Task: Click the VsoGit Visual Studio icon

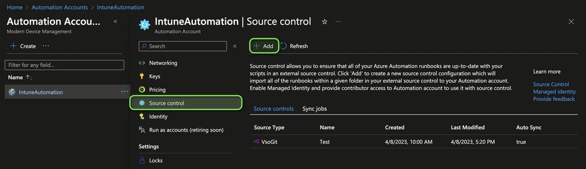Action: click(x=256, y=142)
